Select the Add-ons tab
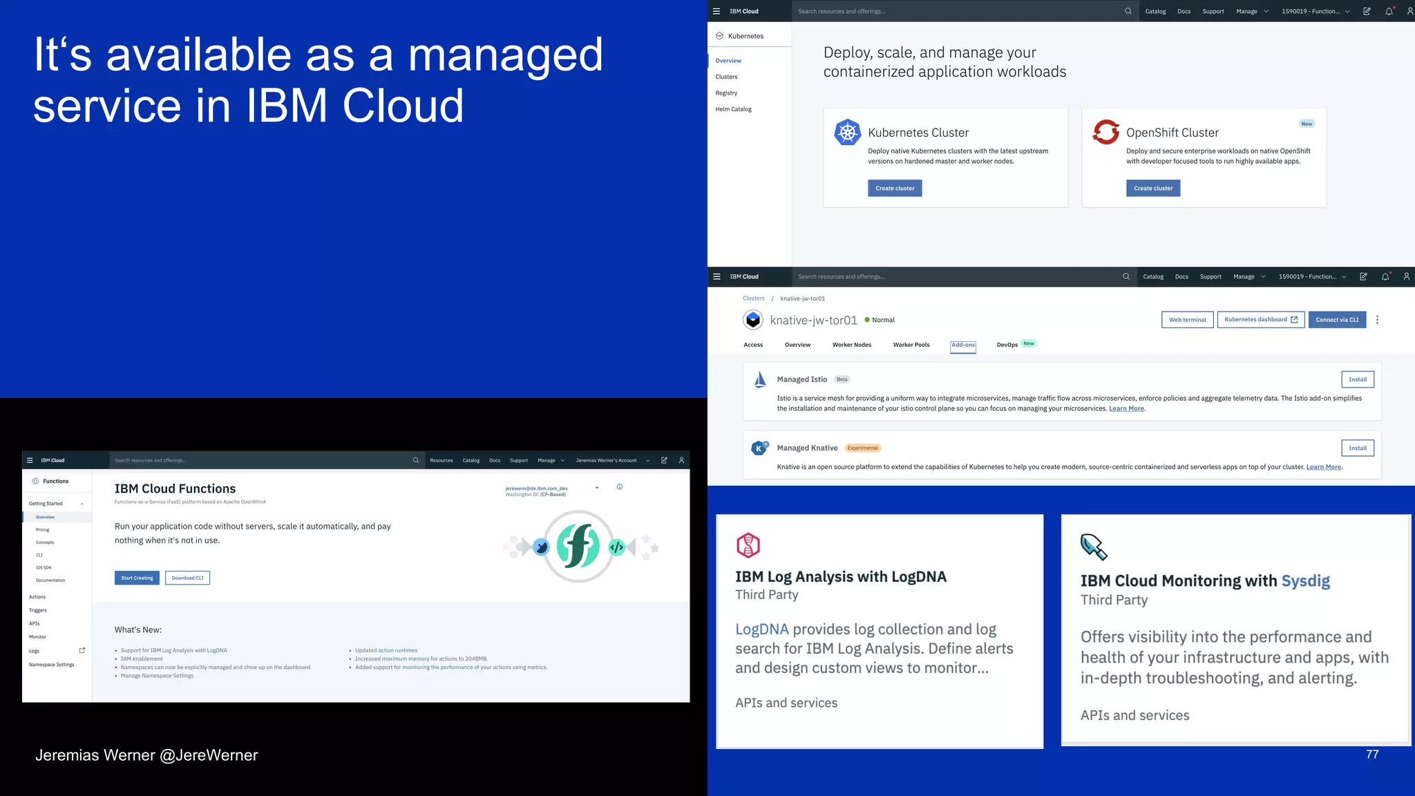 point(962,345)
